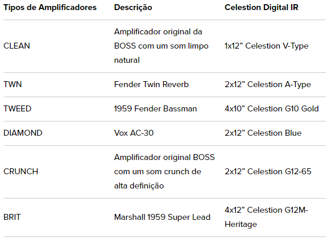Click '2x12" Celestion A-Type' IR cell
Viewport: 326px width, 240px height.
coord(268,84)
